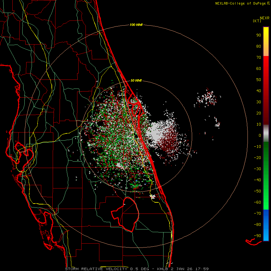Click the 60 value on velocity scale

(x=259, y=68)
